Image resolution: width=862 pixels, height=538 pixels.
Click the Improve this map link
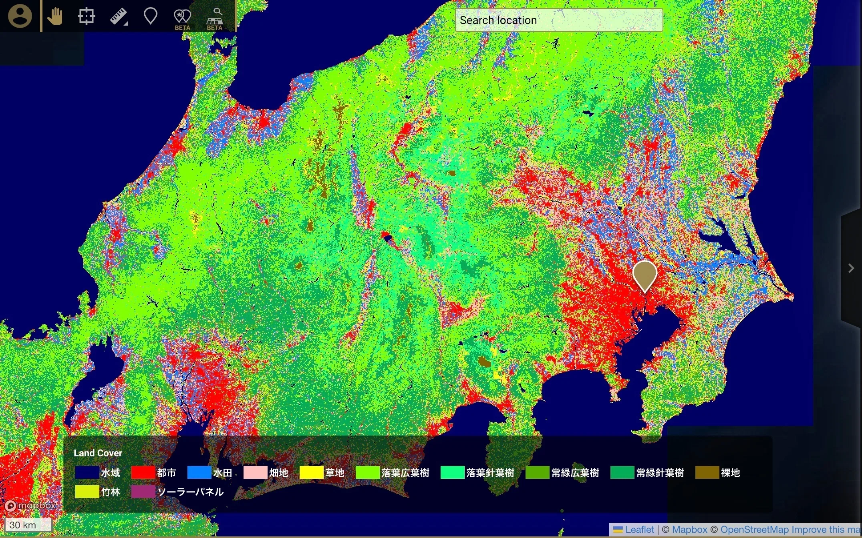(x=826, y=530)
